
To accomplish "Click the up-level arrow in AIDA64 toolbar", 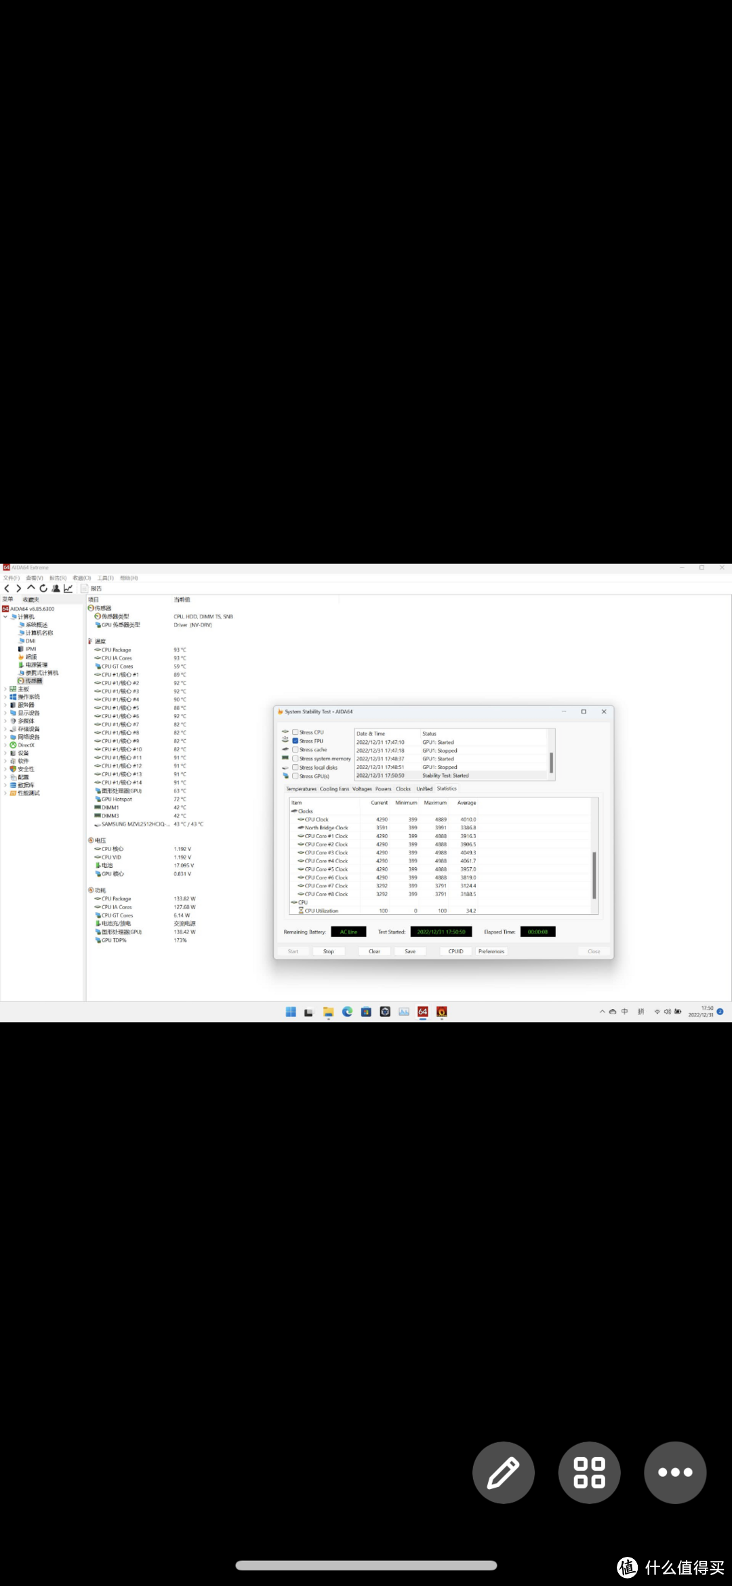I will click(x=31, y=588).
